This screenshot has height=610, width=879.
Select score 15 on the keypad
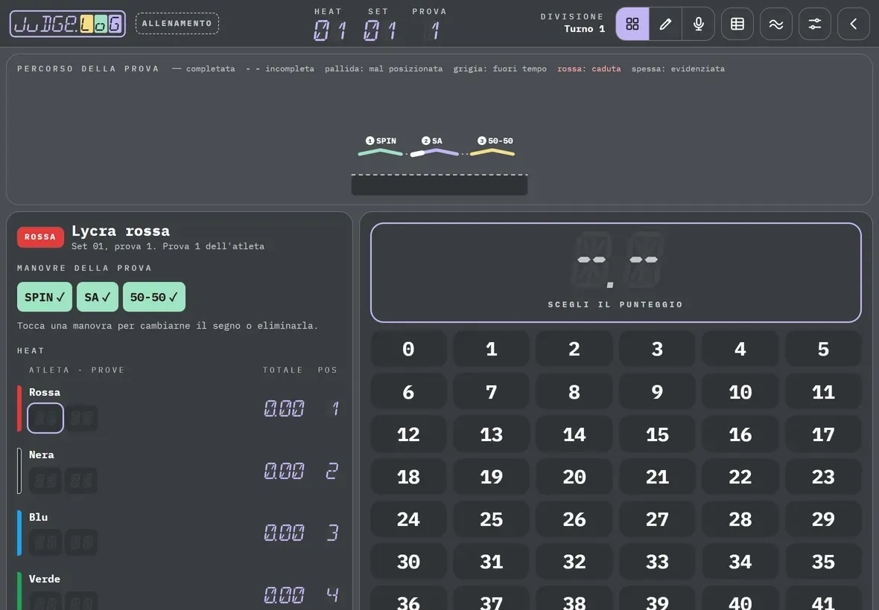point(658,434)
